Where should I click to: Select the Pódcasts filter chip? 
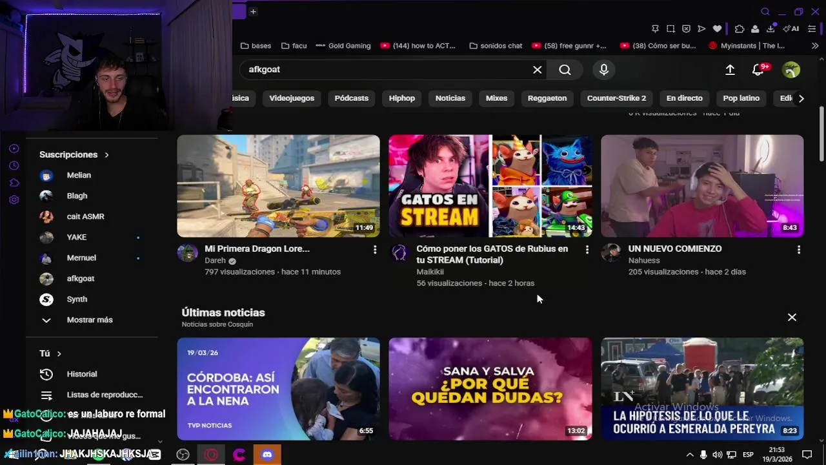click(x=352, y=98)
